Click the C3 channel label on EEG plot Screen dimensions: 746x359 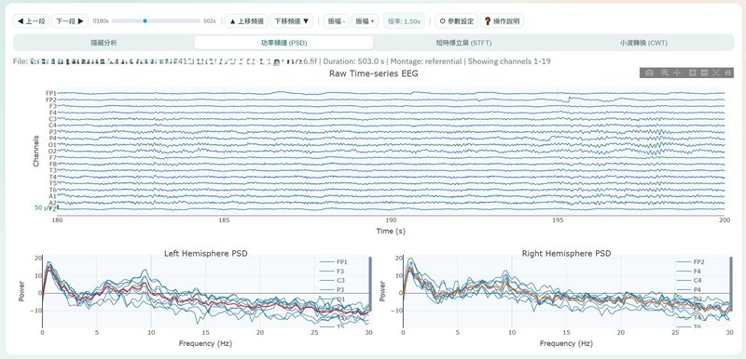tap(52, 118)
